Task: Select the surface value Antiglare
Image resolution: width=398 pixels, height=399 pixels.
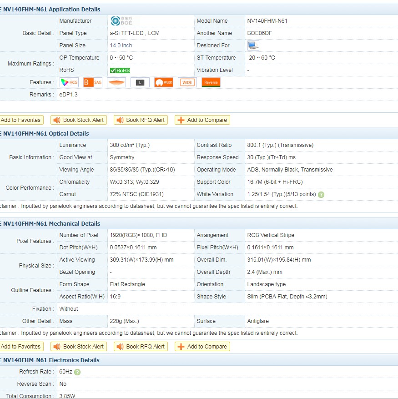Action: click(x=258, y=321)
